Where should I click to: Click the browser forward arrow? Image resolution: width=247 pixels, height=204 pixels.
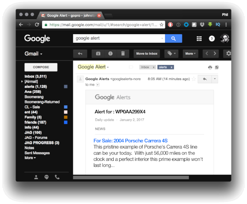29,25
